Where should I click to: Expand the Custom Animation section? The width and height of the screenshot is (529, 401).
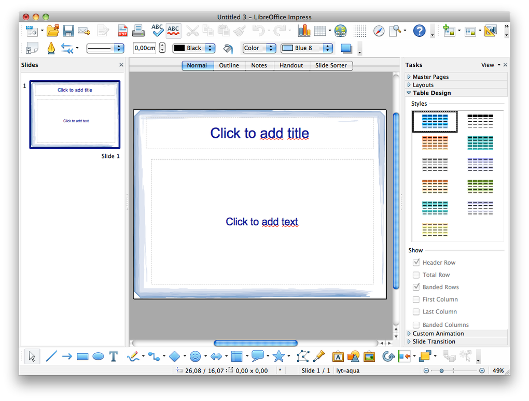coord(456,333)
